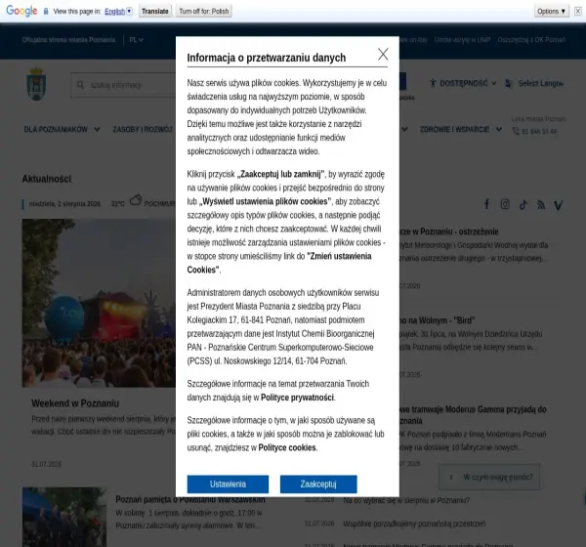Screen dimensions: 586x547
Task: Open the English language dropdown in translate bar
Action: tap(118, 11)
